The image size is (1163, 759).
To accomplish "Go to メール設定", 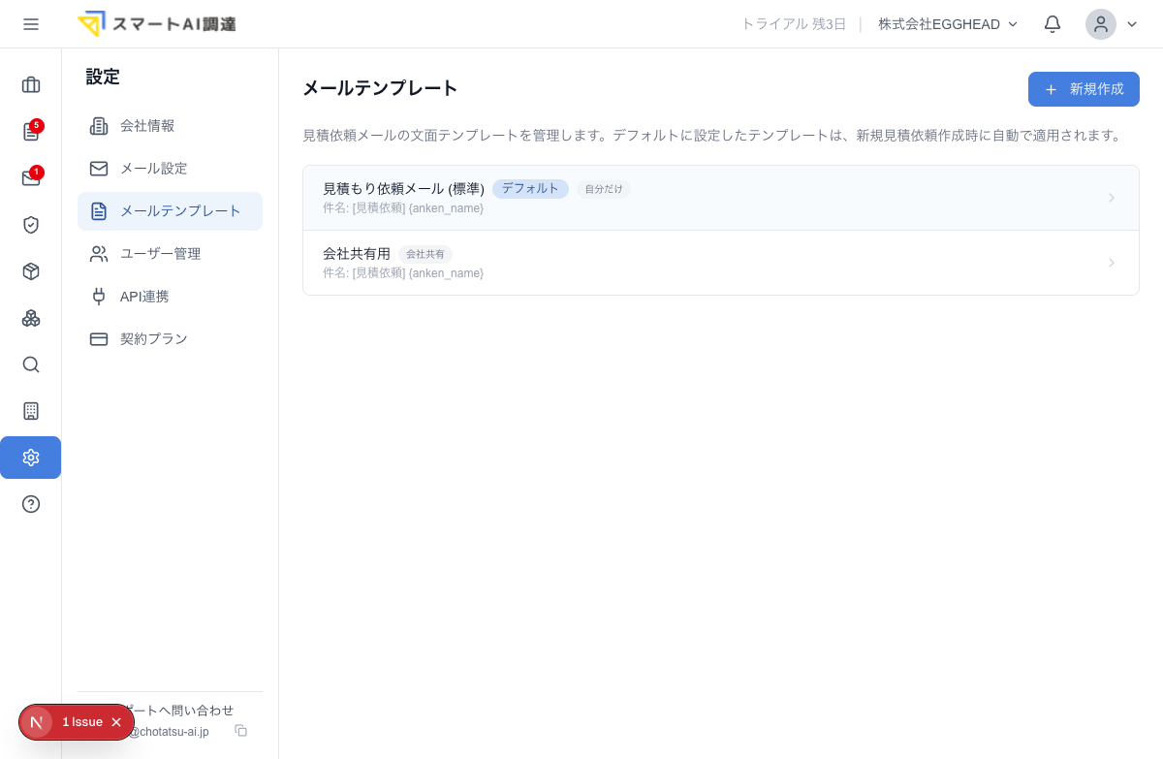I will point(170,169).
